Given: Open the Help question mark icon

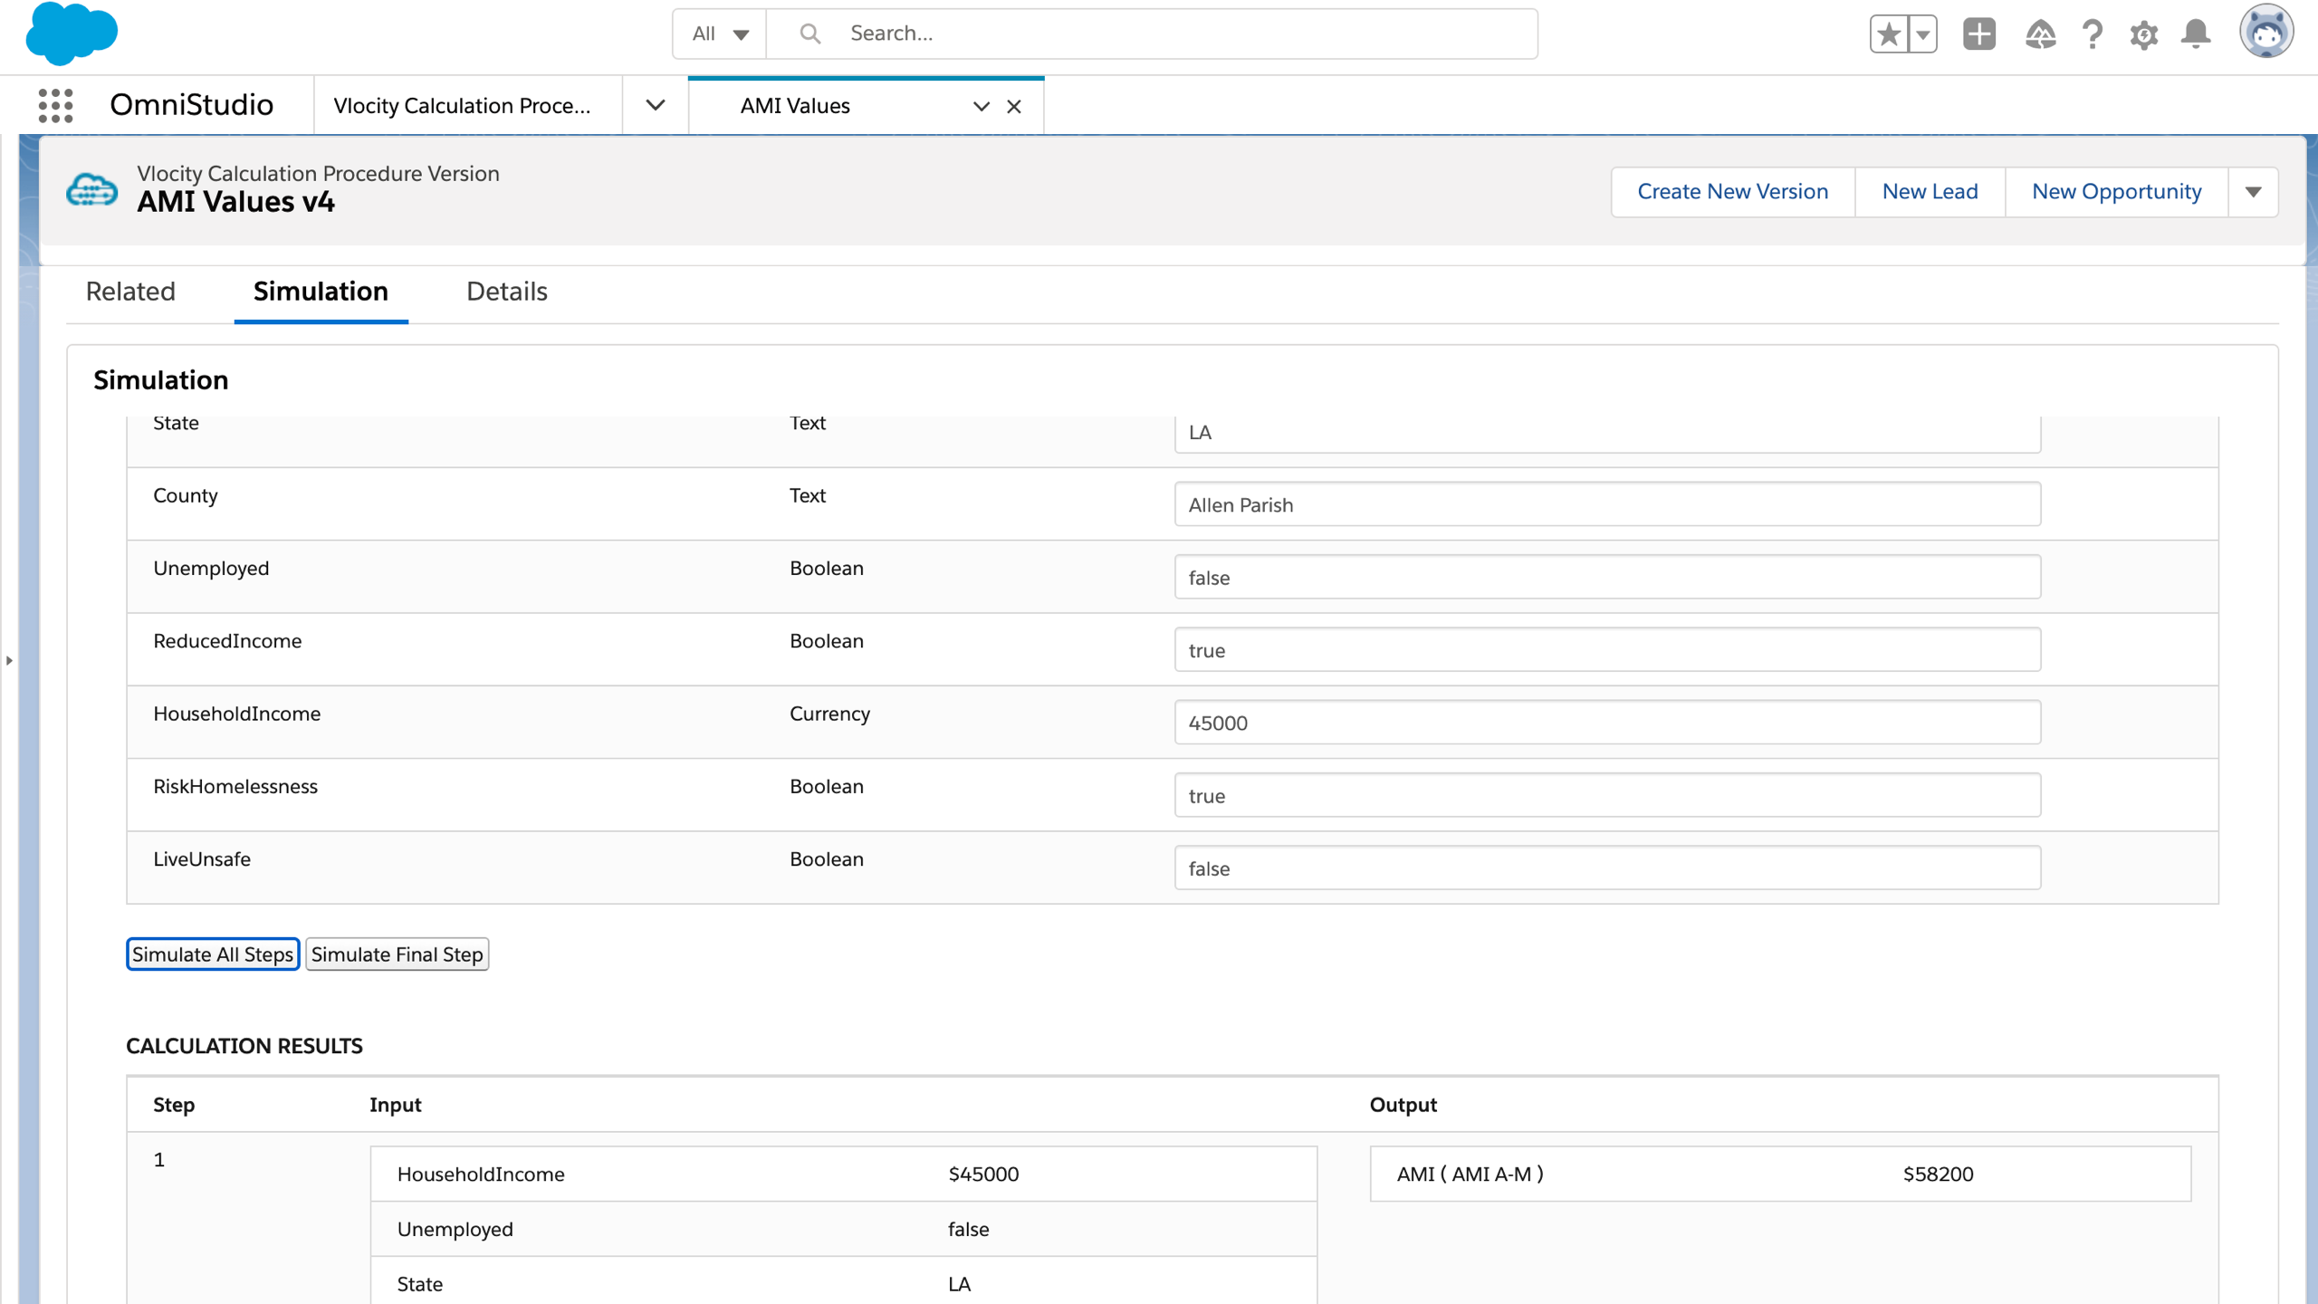Looking at the screenshot, I should click(2093, 34).
